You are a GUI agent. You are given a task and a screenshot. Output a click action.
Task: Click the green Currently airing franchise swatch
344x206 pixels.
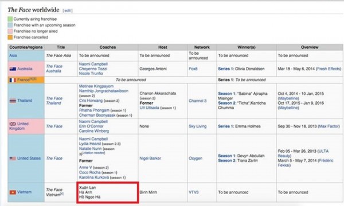click(x=10, y=19)
